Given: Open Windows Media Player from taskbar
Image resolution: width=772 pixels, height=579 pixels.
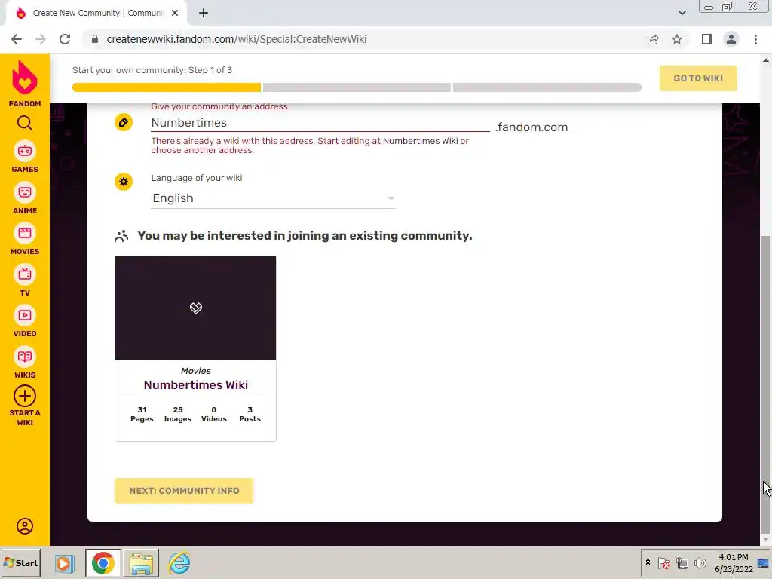Looking at the screenshot, I should 64,563.
